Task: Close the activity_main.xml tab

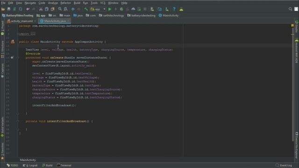Action: tap(36, 21)
